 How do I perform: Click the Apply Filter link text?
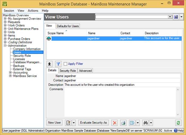[x=75, y=64]
